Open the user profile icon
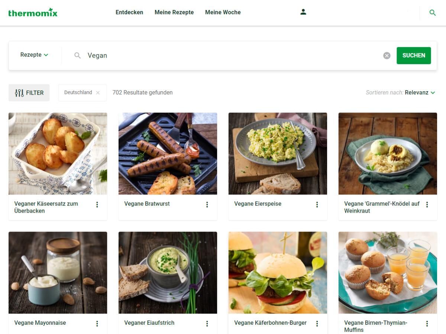Image resolution: width=446 pixels, height=334 pixels. tap(303, 12)
